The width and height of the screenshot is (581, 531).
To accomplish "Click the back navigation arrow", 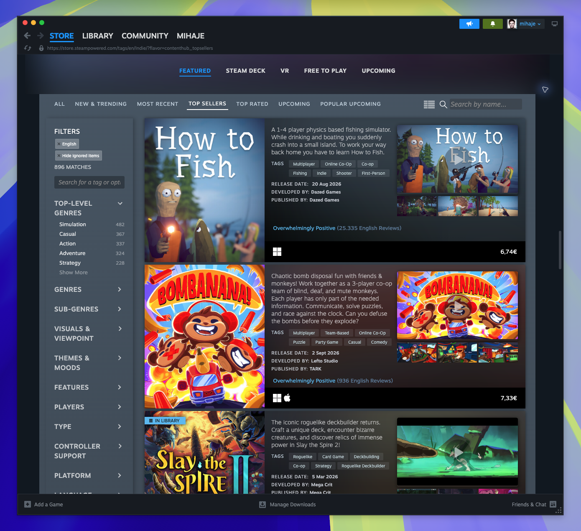I will point(27,36).
